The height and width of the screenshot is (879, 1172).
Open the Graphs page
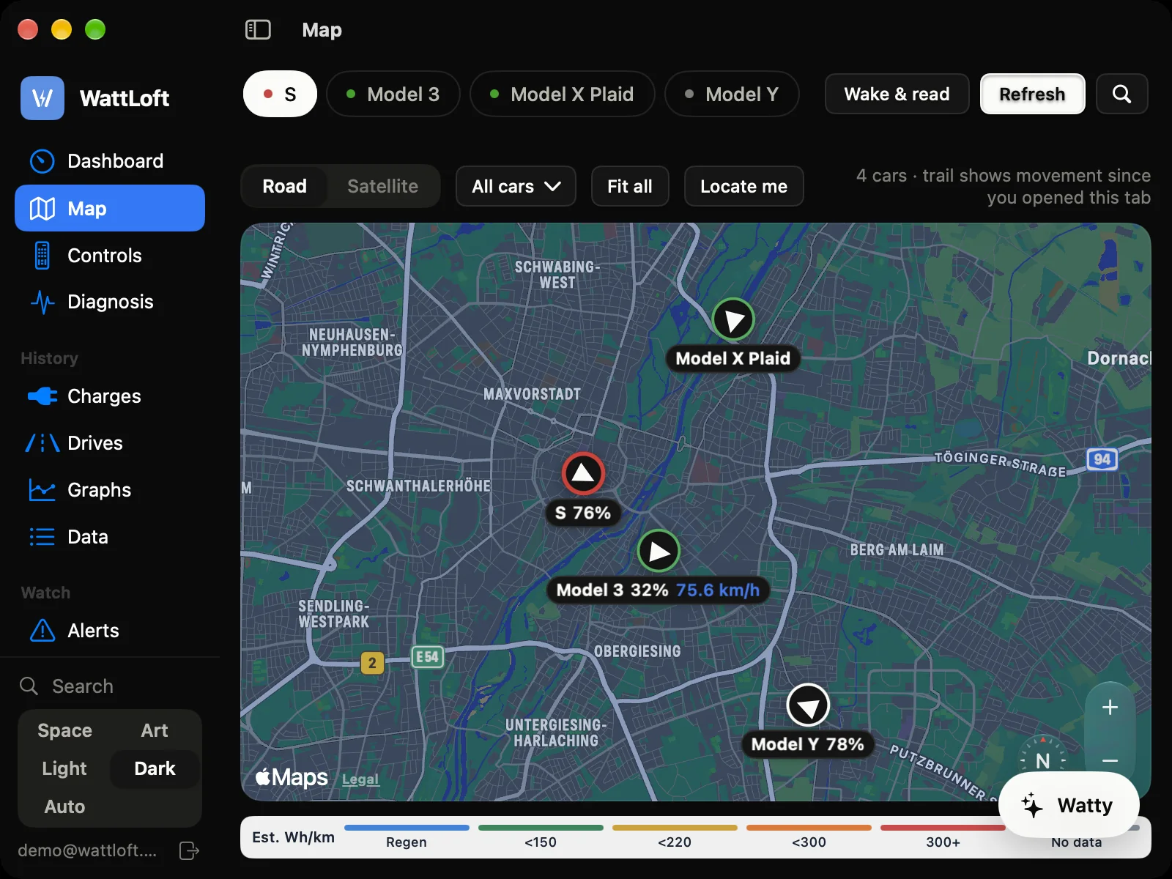(x=110, y=490)
